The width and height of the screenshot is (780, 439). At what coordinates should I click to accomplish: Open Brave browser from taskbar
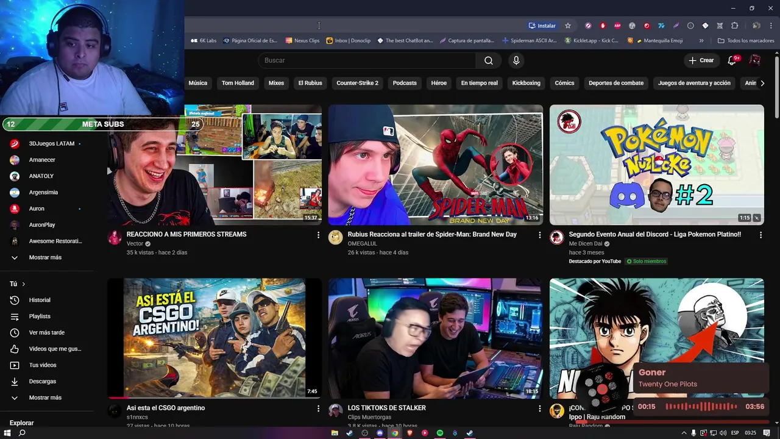click(409, 433)
